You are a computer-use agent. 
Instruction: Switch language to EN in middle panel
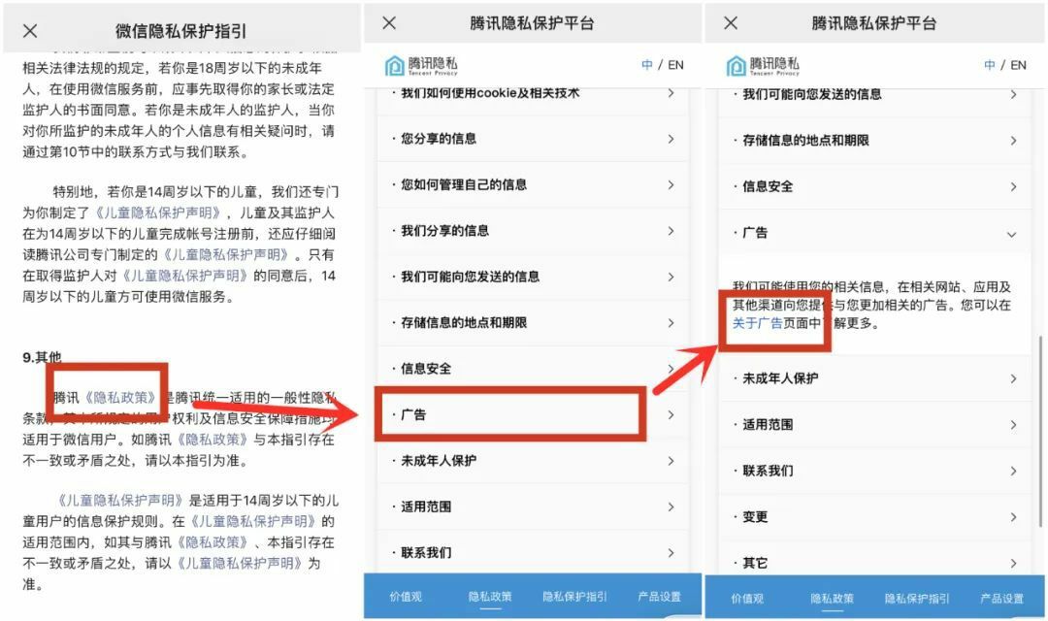tap(675, 65)
